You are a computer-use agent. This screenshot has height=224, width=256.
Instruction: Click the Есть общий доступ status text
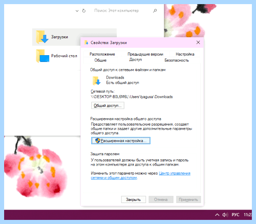coord(123,83)
